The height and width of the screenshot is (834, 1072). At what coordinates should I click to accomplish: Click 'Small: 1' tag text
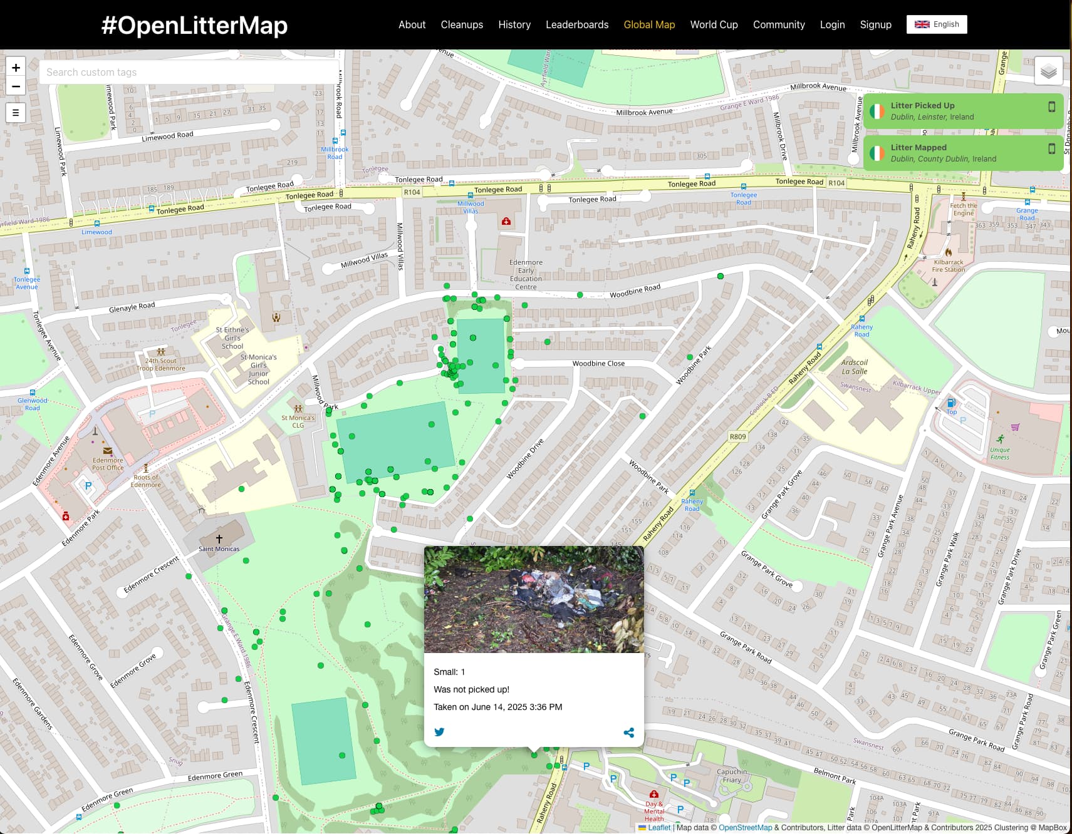[x=449, y=672]
